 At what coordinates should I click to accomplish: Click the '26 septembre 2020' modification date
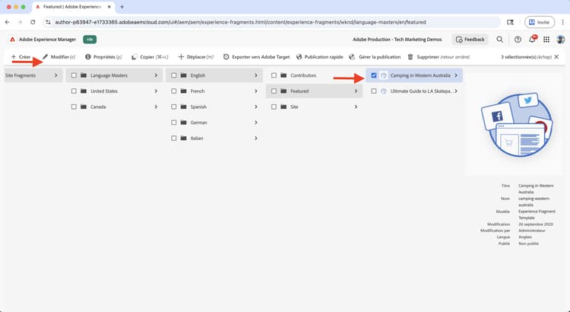coord(536,224)
